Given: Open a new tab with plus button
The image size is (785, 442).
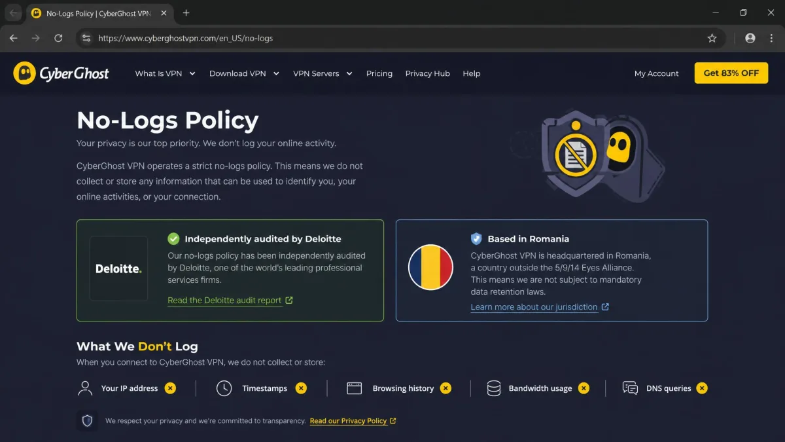Looking at the screenshot, I should [186, 13].
